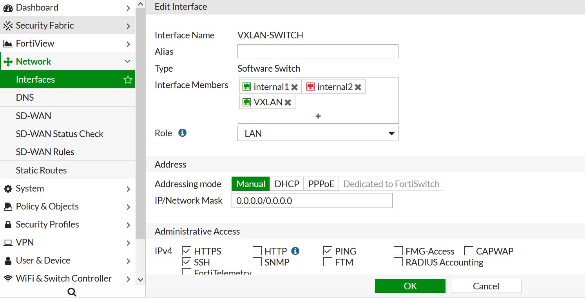
Task: Click the WiFi & Switch Controller chevron
Action: pos(128,279)
